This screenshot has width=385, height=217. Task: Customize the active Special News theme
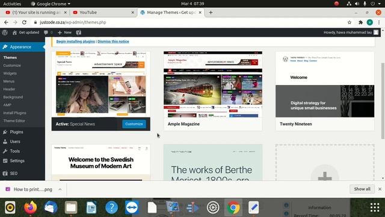point(134,124)
